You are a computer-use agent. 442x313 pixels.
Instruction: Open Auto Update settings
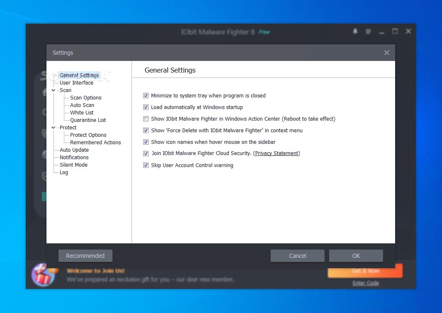pos(74,150)
